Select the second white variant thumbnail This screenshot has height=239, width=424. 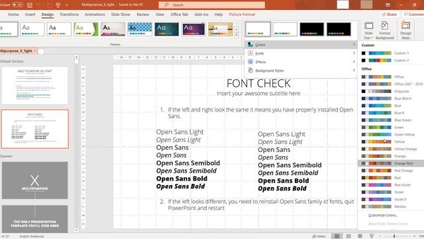click(x=285, y=29)
